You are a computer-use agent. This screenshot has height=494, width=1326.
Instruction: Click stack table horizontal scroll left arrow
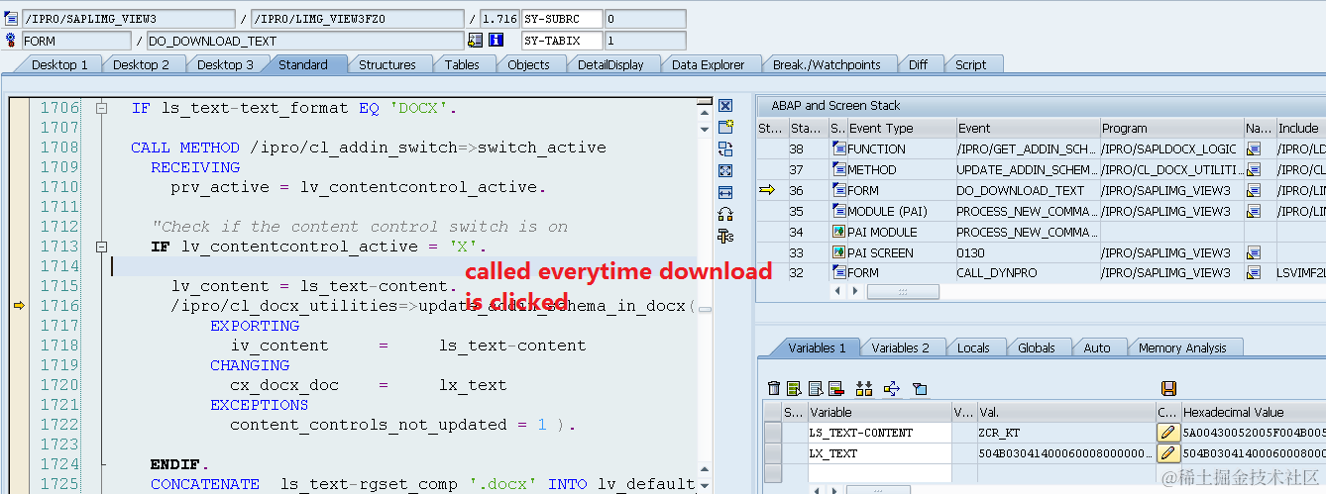[838, 292]
